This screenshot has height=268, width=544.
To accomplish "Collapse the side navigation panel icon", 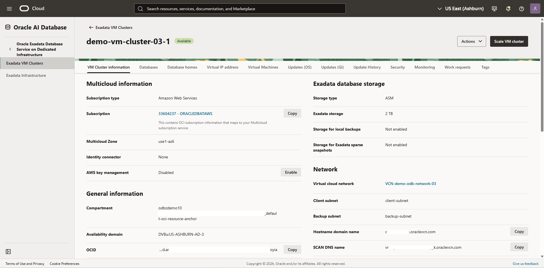I will click(8, 252).
